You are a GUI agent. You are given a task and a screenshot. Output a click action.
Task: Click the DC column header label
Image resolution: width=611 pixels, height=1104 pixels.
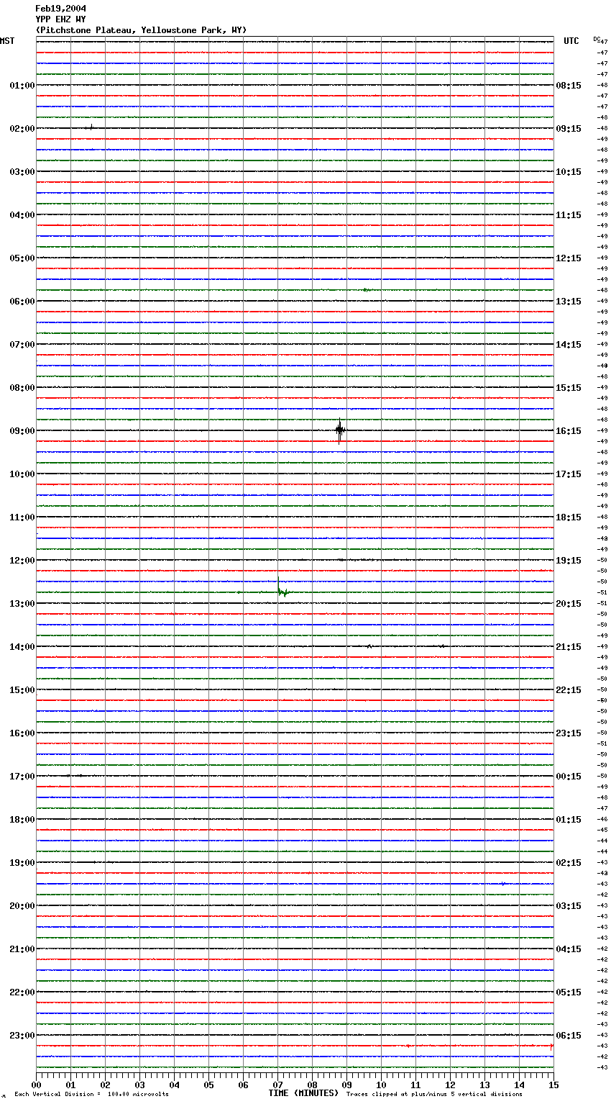pos(597,39)
